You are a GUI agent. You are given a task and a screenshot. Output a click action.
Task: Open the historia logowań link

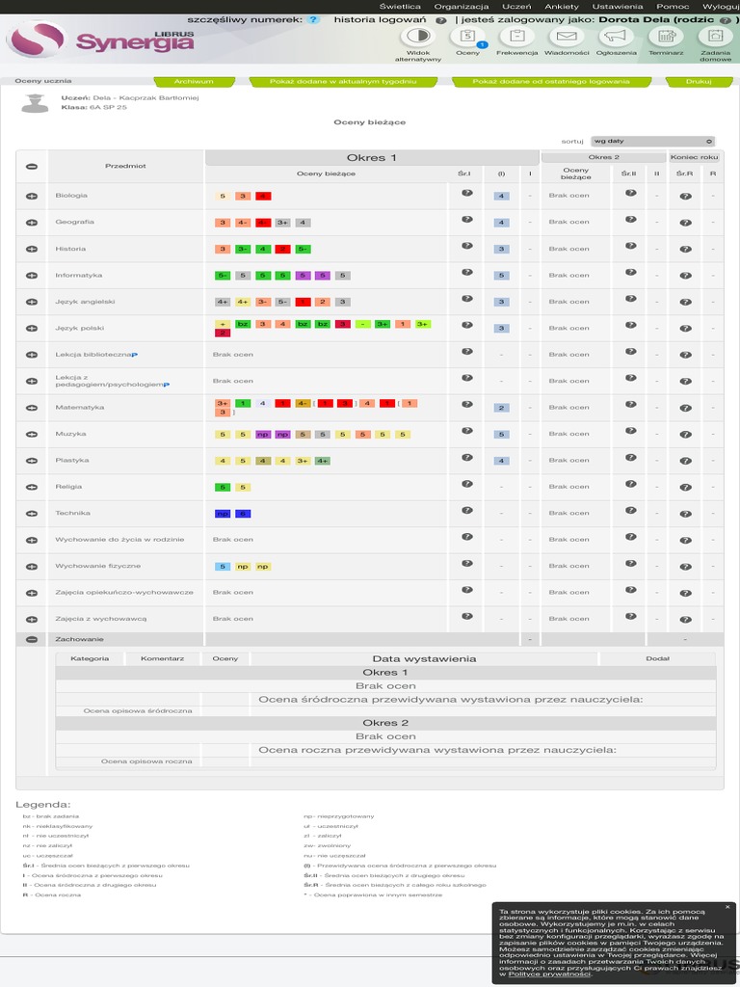pyautogui.click(x=380, y=19)
